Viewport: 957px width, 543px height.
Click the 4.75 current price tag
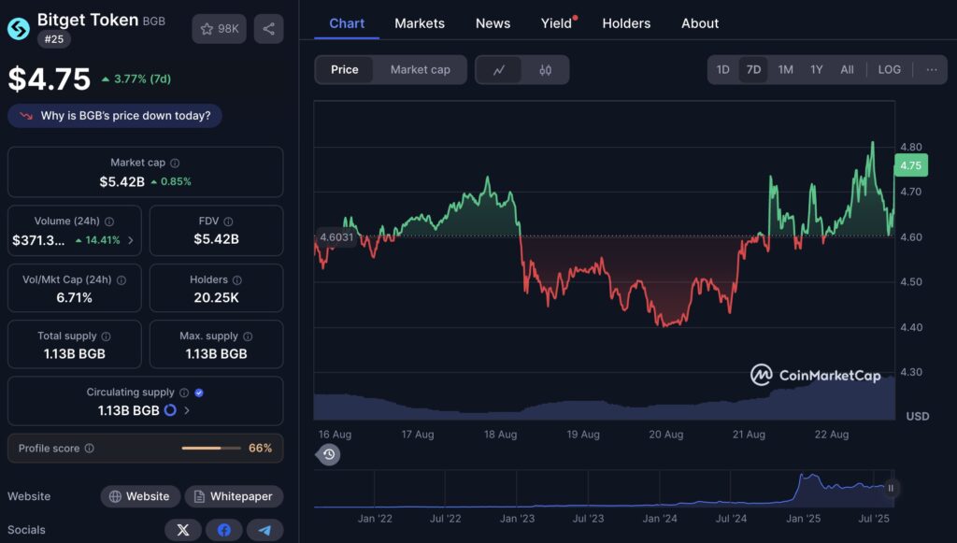(x=910, y=165)
